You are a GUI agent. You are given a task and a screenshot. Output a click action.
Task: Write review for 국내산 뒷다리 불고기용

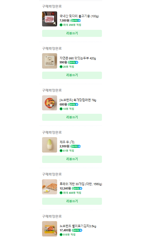72,33
